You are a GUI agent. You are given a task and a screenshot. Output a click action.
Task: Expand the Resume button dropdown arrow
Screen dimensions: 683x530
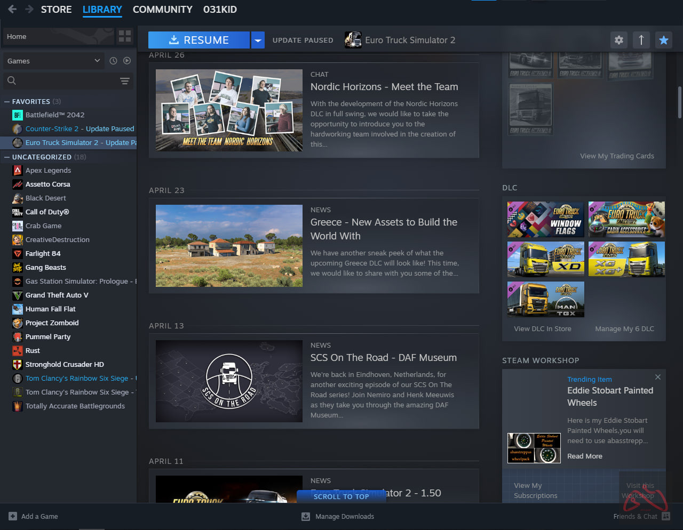tap(258, 40)
